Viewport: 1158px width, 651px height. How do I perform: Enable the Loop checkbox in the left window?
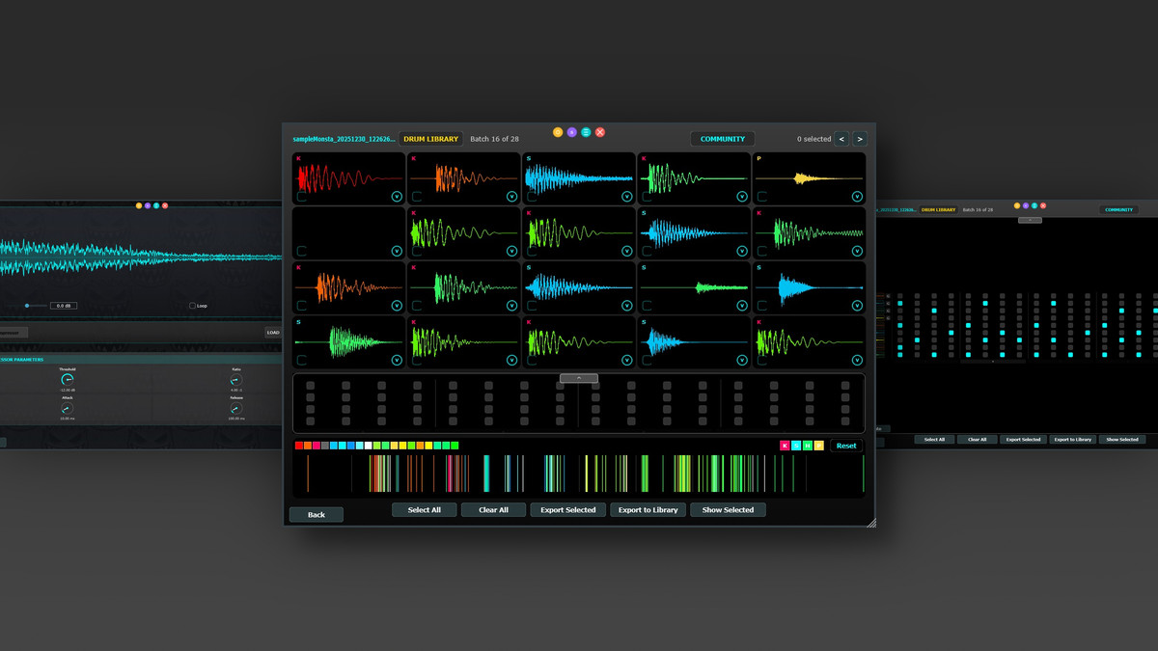click(x=192, y=306)
